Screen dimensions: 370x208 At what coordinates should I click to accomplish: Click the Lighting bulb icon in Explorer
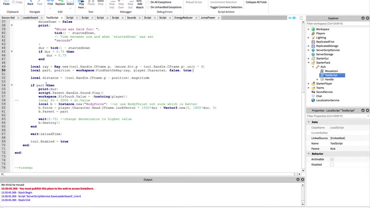(313, 38)
